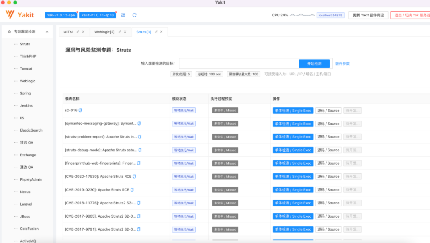Click the red 退出 / 切换 Yak 服务器 button

pos(410,15)
